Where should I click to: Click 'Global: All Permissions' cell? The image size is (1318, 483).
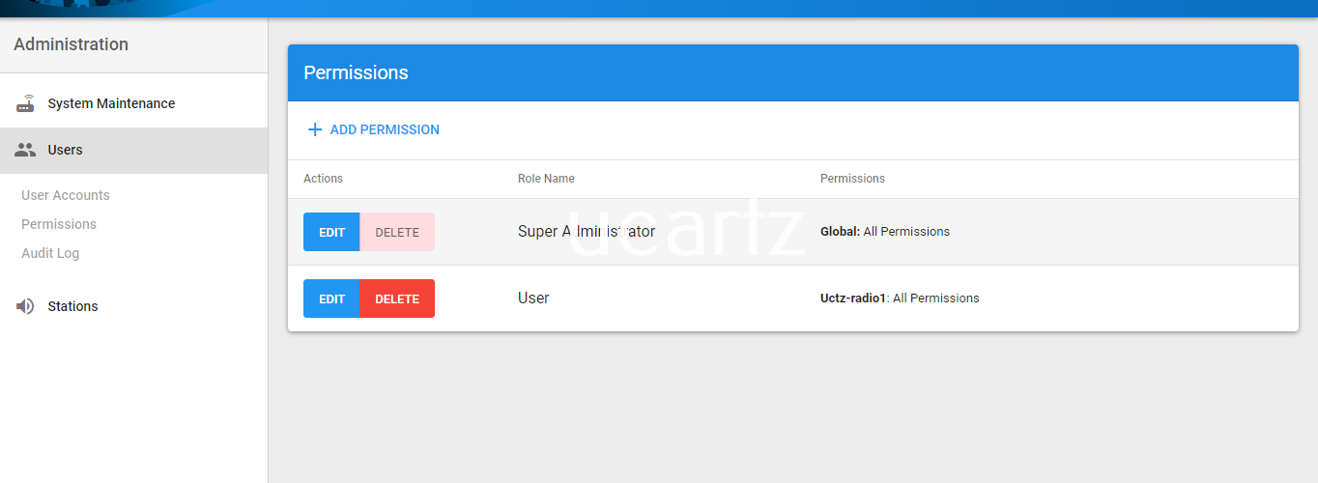tap(885, 232)
